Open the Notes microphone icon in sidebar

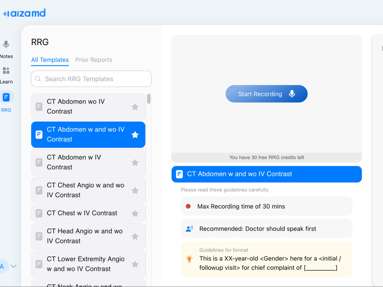[6, 44]
